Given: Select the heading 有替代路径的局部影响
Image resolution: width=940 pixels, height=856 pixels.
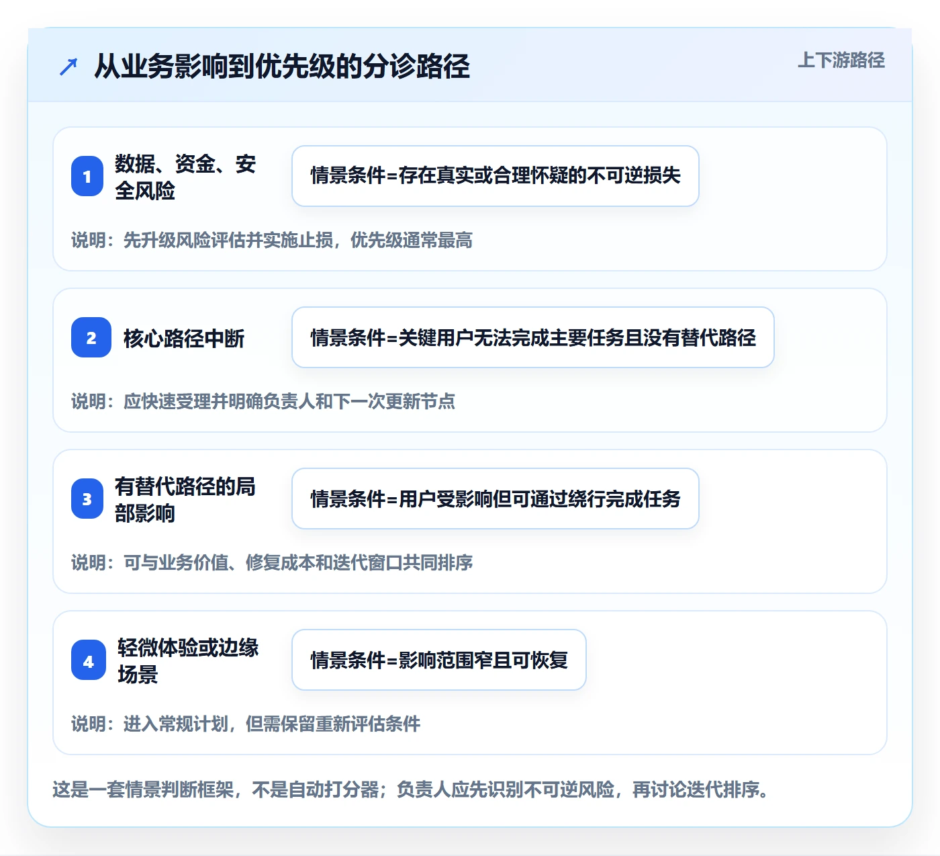Looking at the screenshot, I should point(185,499).
